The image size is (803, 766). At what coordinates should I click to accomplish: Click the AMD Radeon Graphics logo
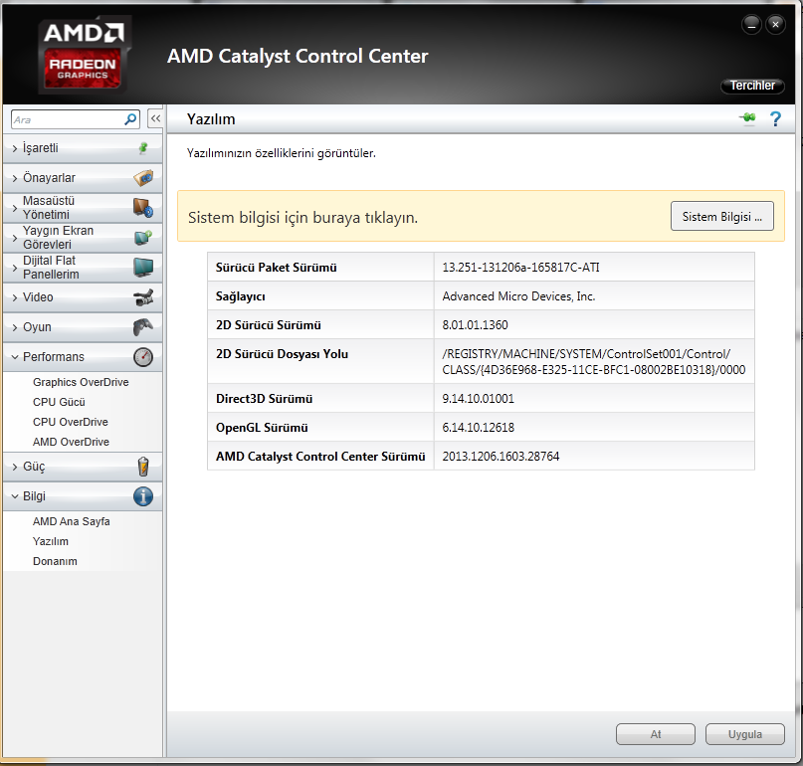coord(84,55)
